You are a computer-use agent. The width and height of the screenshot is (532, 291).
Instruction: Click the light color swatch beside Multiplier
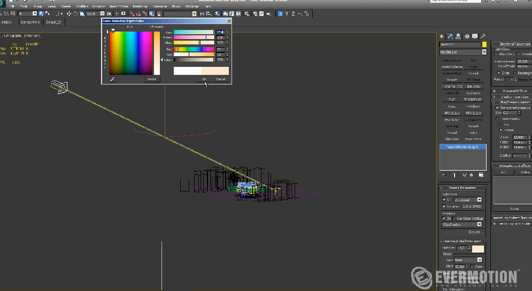(x=477, y=249)
